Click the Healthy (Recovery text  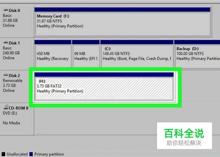click(52, 59)
